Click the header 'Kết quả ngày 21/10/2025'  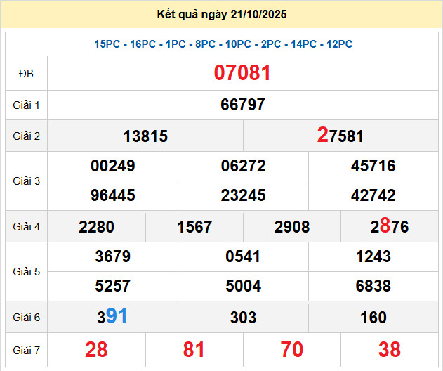click(221, 14)
